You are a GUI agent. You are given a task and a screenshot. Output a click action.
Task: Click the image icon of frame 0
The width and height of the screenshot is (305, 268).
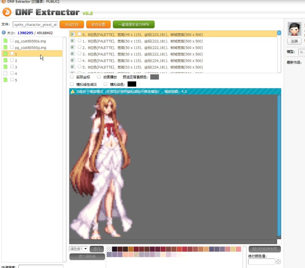point(73,34)
